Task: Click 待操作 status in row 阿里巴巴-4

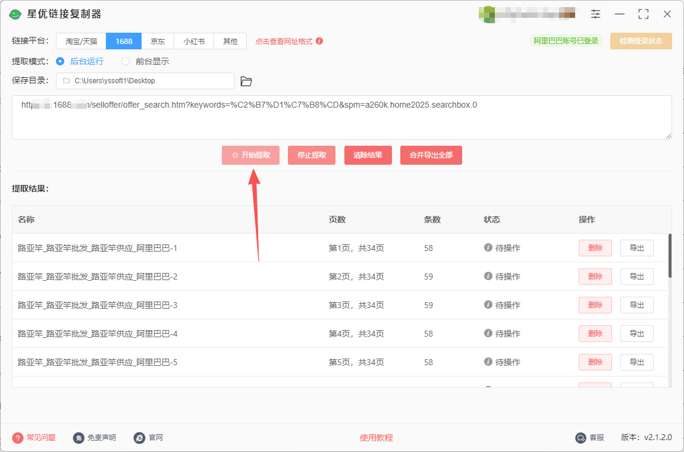Action: (x=508, y=334)
